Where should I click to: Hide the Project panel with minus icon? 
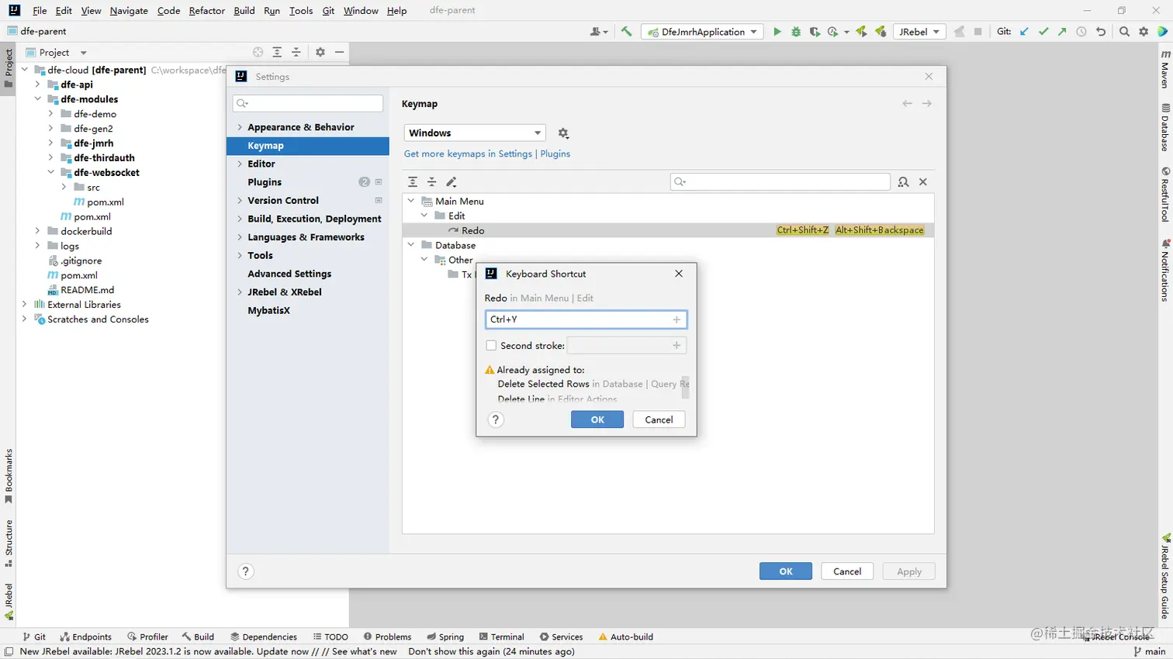pos(339,52)
